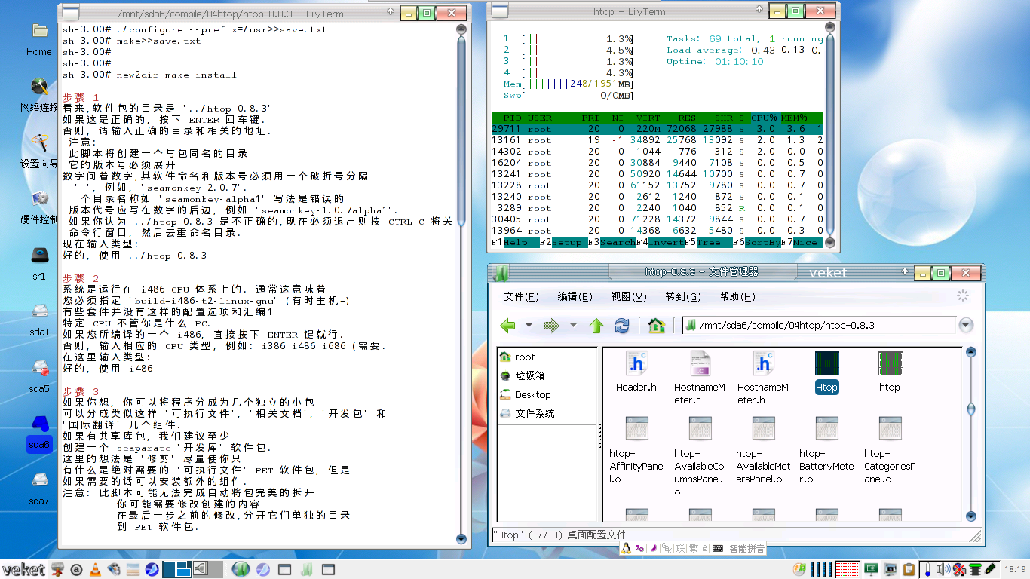Select htop-AvailableColumnsPanel.o file
This screenshot has height=579, width=1030.
tap(700, 428)
